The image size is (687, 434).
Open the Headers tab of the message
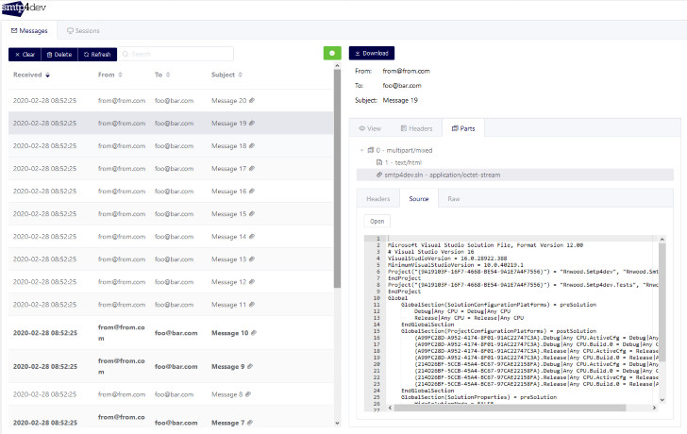coord(417,128)
